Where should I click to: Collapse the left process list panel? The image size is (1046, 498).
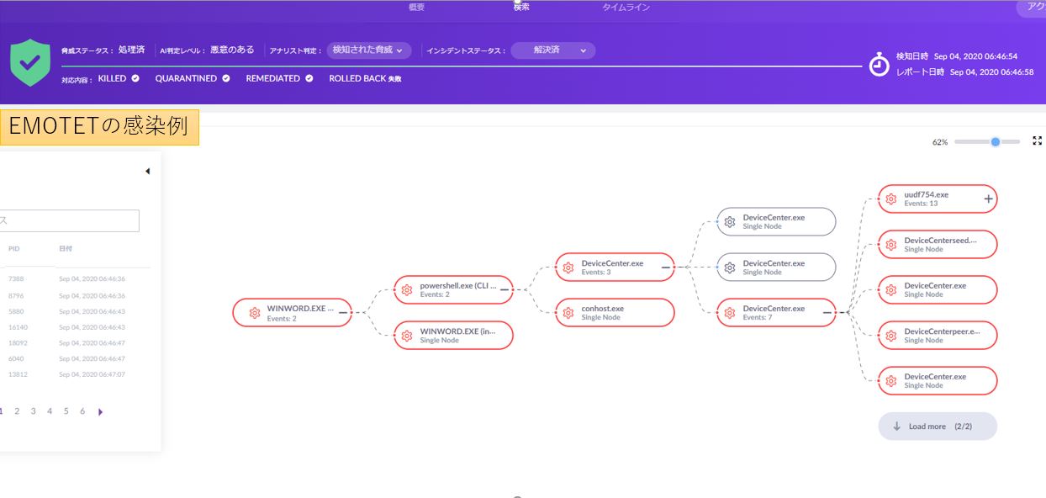[147, 172]
